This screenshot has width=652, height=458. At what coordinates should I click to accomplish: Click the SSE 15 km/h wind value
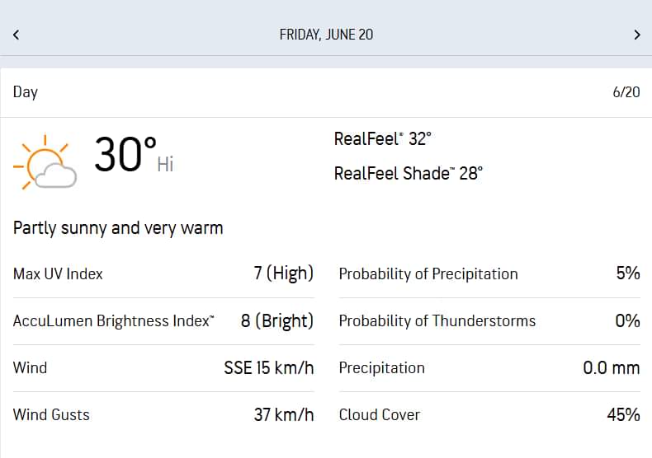coord(268,368)
